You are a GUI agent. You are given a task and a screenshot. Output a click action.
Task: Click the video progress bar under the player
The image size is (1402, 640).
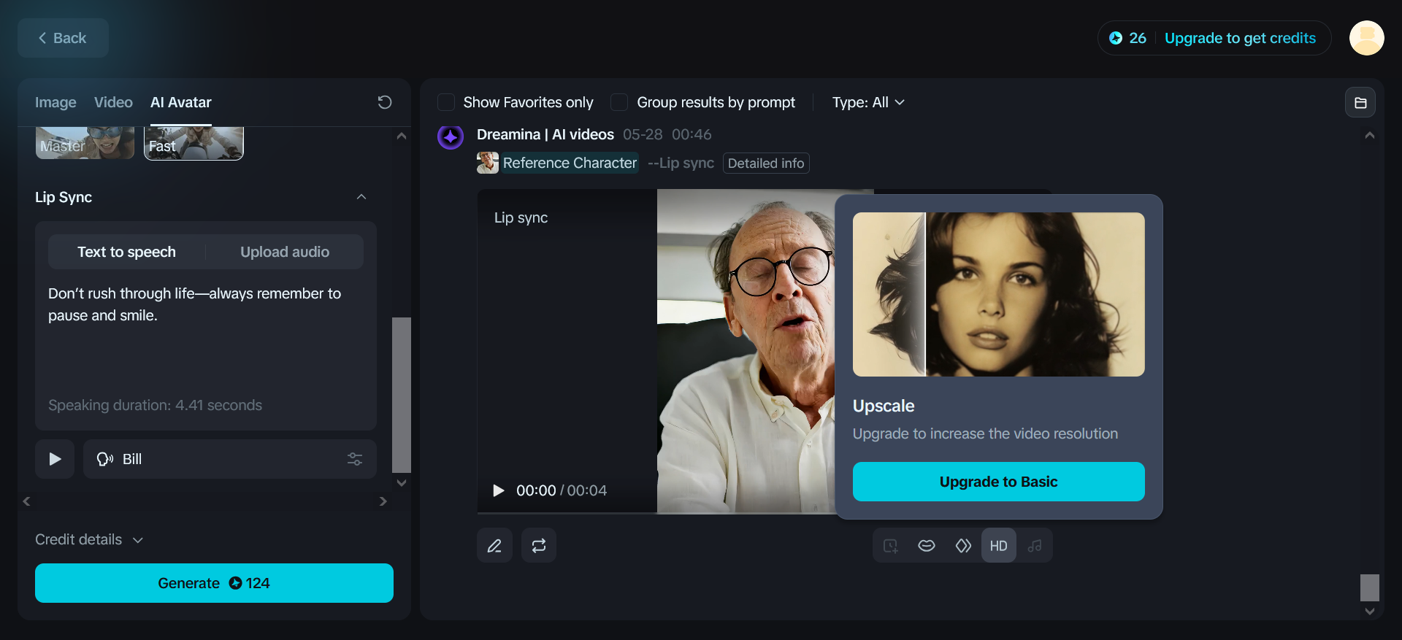[656, 512]
